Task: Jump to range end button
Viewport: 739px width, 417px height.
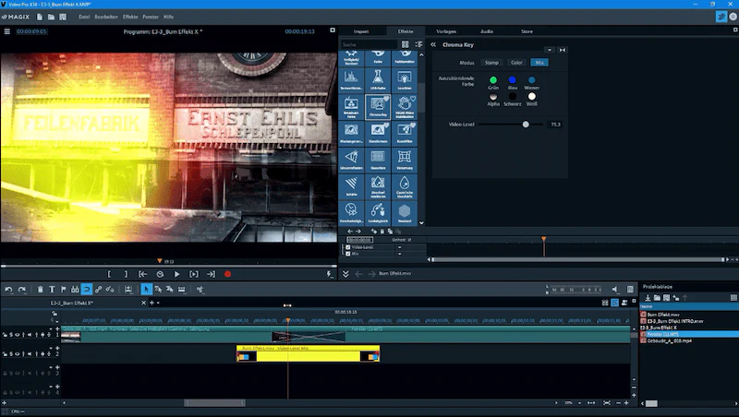Action: pos(211,274)
